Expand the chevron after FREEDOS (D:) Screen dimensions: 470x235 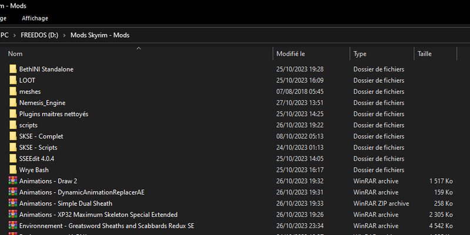[x=65, y=35]
